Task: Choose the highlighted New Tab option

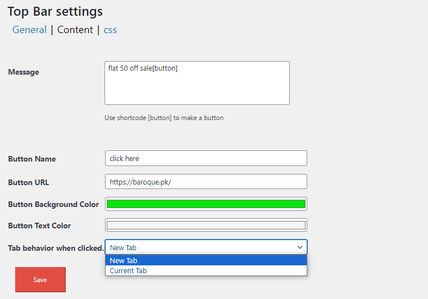Action: (206, 260)
